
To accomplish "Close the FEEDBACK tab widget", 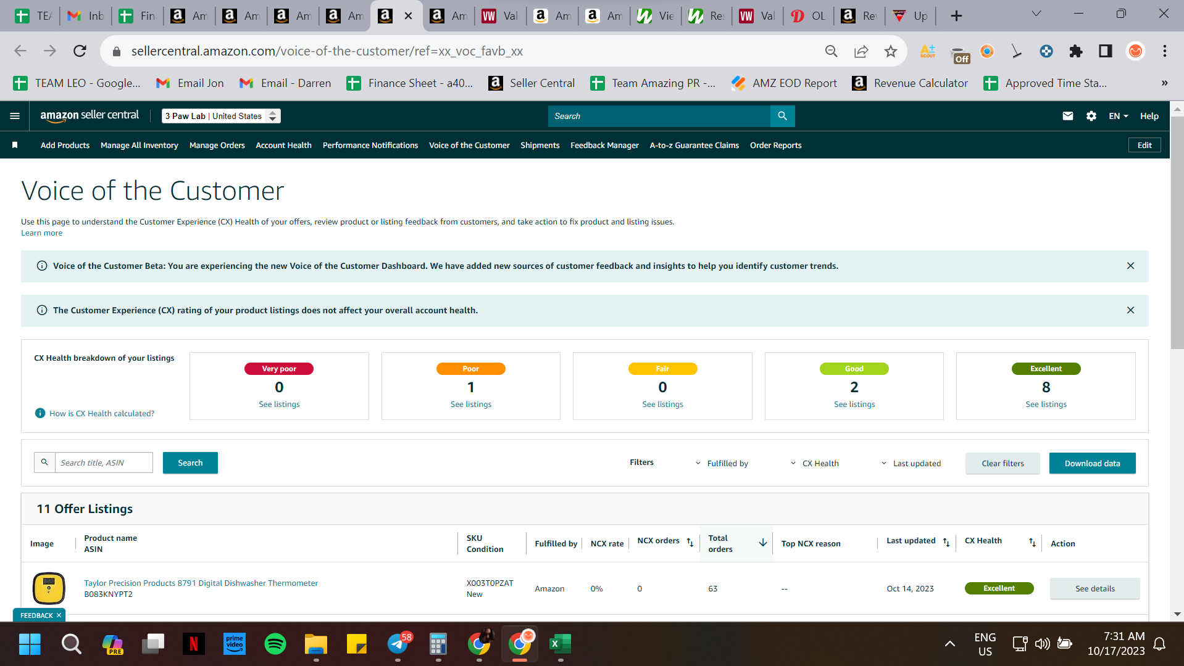I will [59, 615].
